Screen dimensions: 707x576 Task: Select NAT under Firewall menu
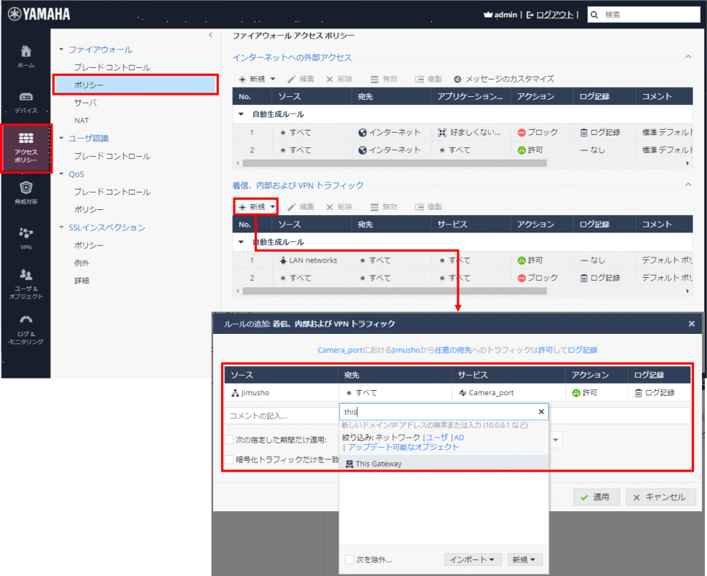[81, 120]
